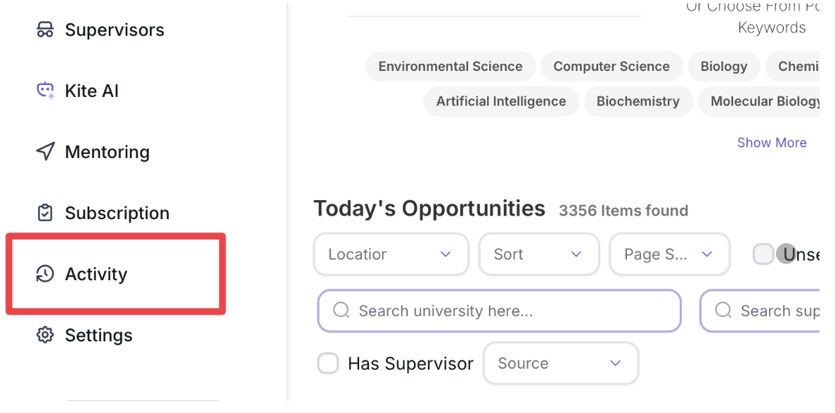Choose the Artificial Intelligence keyword chip
Image resolution: width=835 pixels, height=413 pixels.
click(500, 101)
